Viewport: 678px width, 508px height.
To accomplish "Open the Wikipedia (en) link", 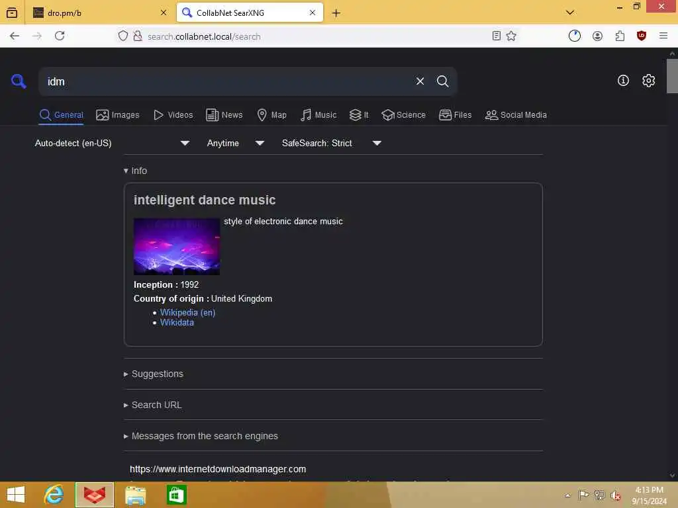I will click(x=187, y=312).
